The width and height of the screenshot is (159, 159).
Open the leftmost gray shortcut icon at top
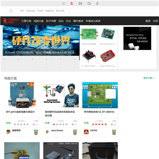click(64, 4)
